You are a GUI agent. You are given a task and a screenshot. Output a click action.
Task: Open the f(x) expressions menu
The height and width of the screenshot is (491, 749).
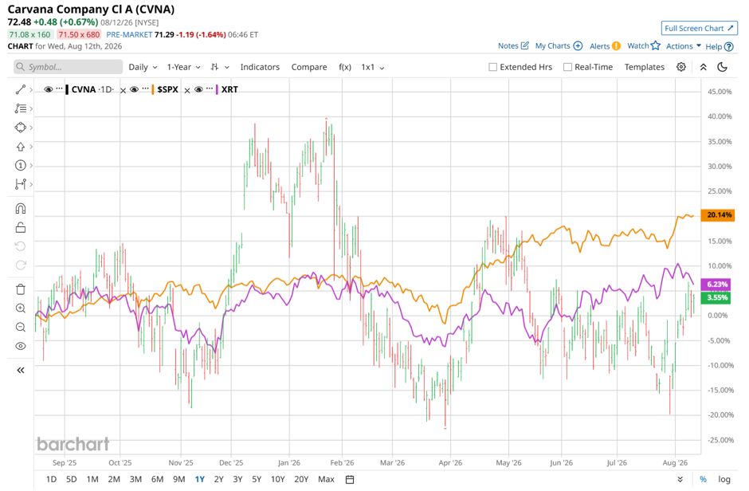(345, 67)
